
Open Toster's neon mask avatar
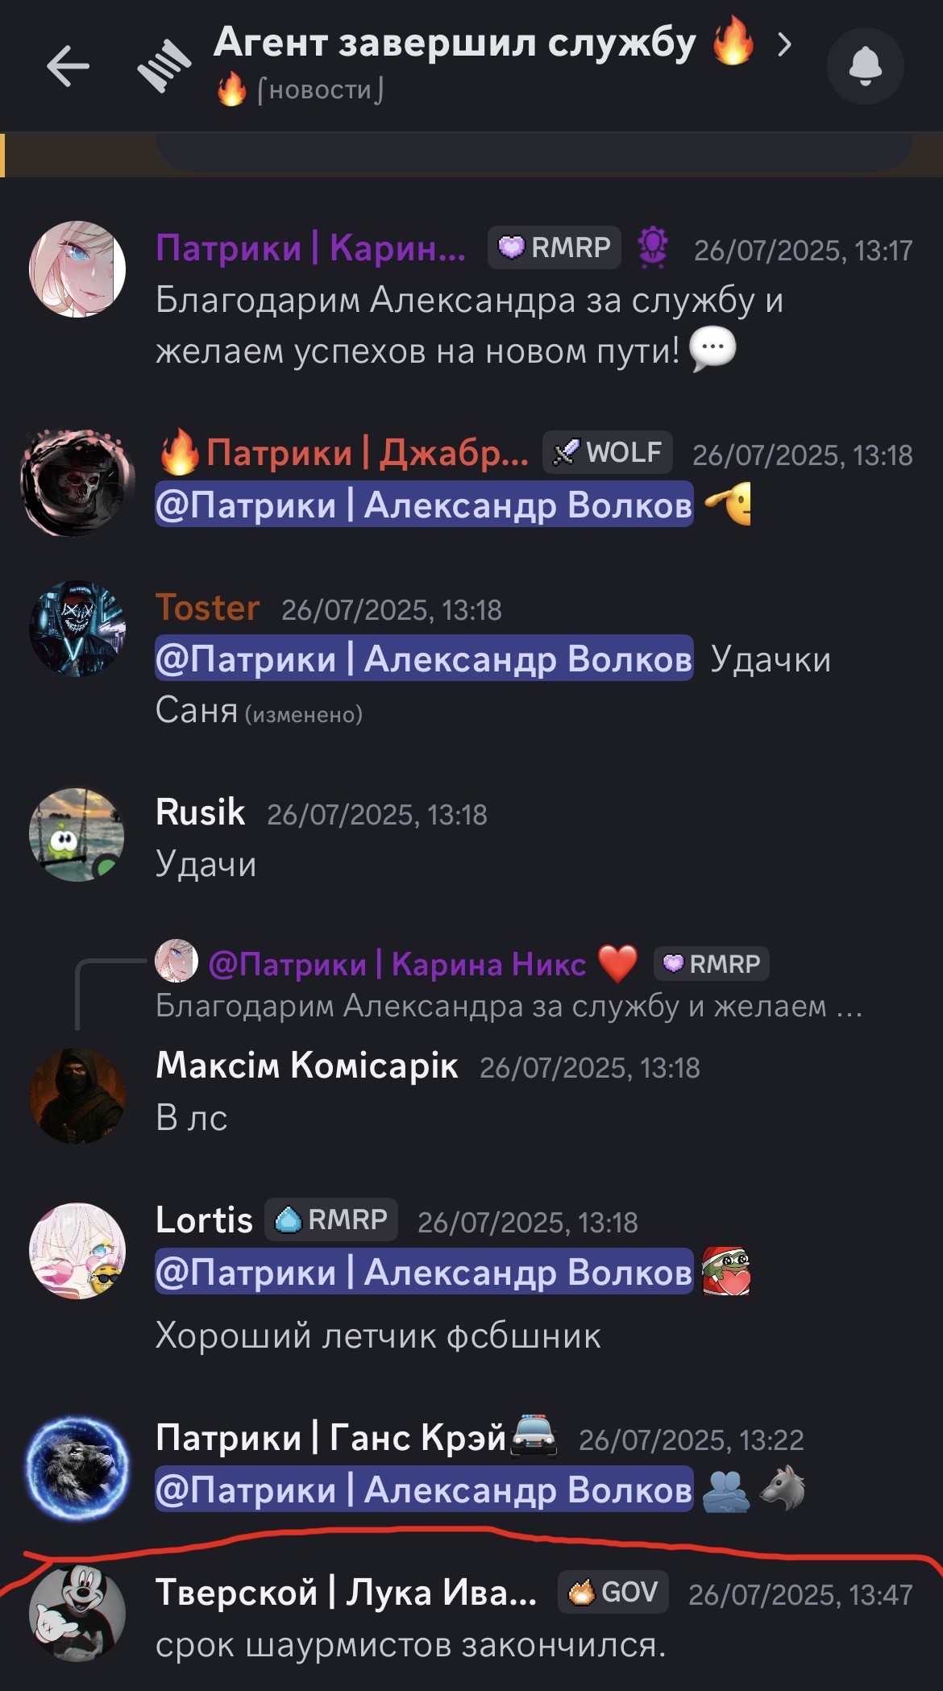pos(77,629)
